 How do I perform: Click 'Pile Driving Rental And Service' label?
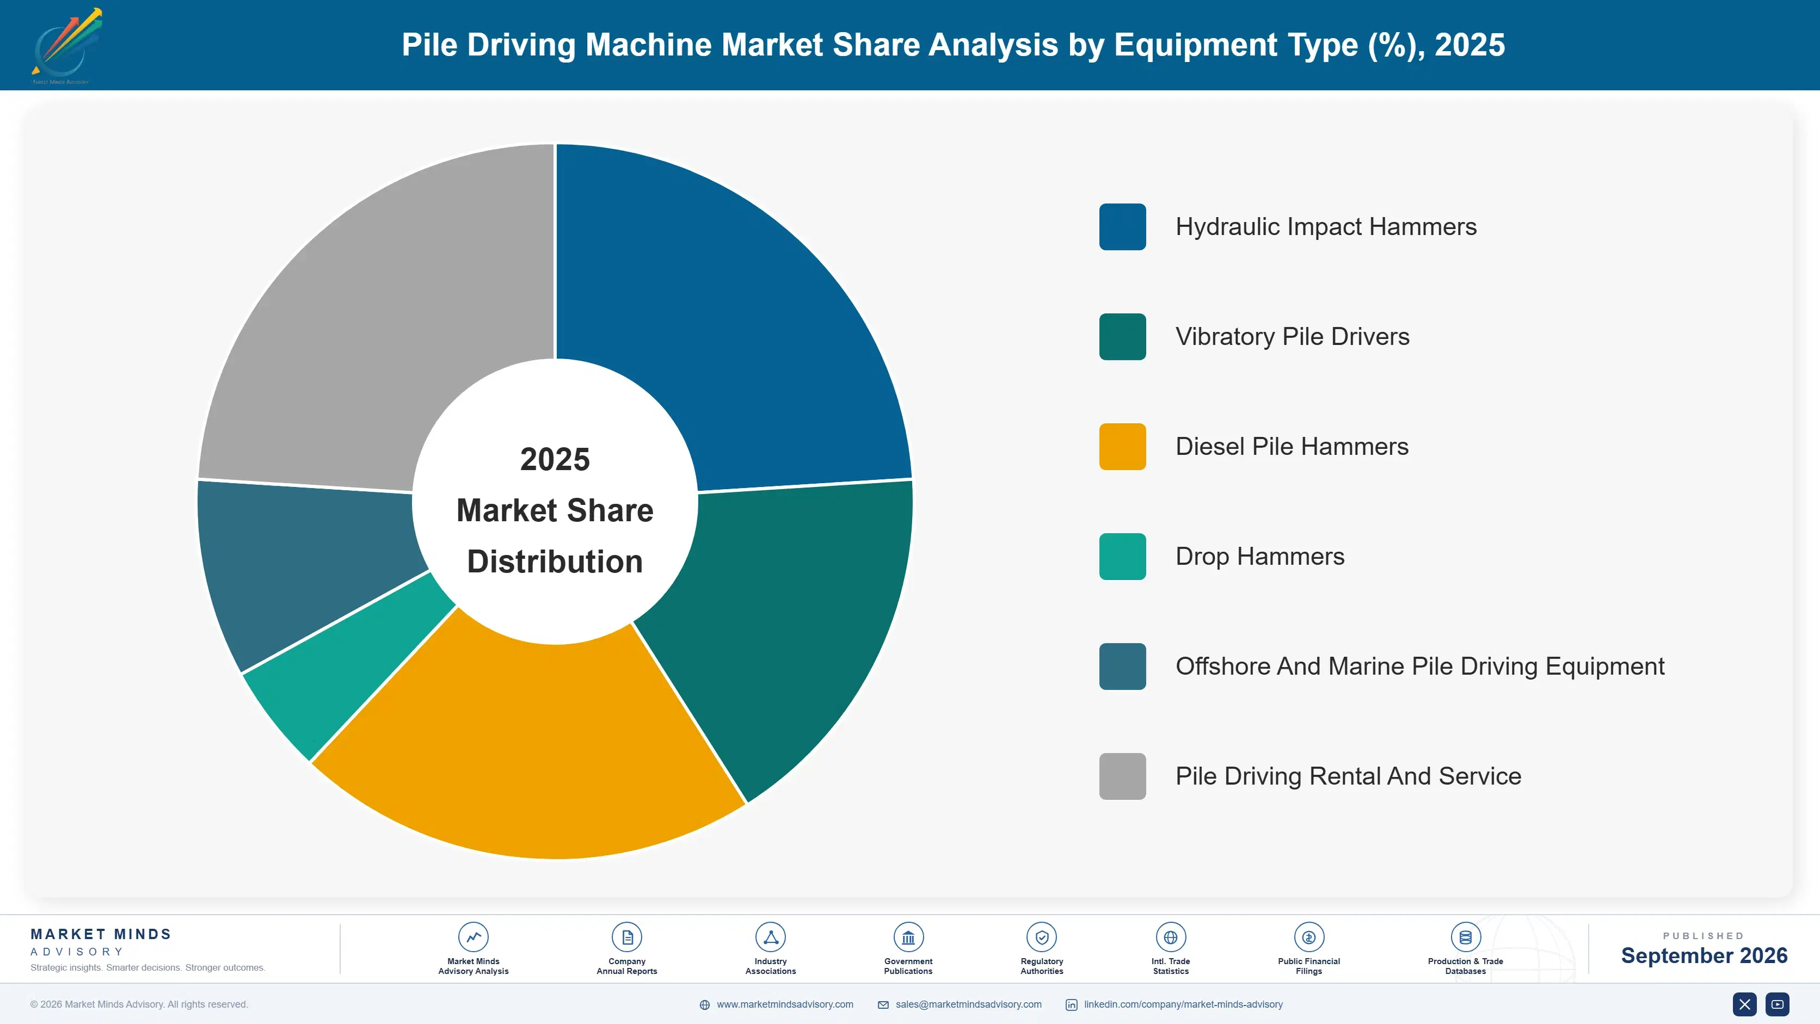[1348, 776]
